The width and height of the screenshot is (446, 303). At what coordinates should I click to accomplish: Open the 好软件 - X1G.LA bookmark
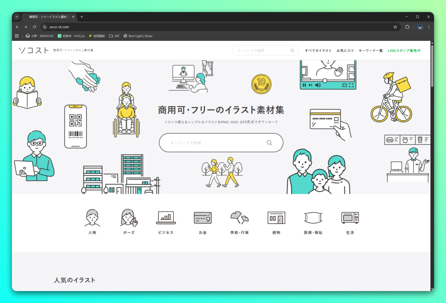(x=71, y=36)
